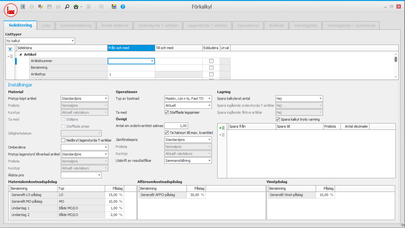Click Generellt AFFO-påslag 30,00 value

pyautogui.click(x=196, y=195)
